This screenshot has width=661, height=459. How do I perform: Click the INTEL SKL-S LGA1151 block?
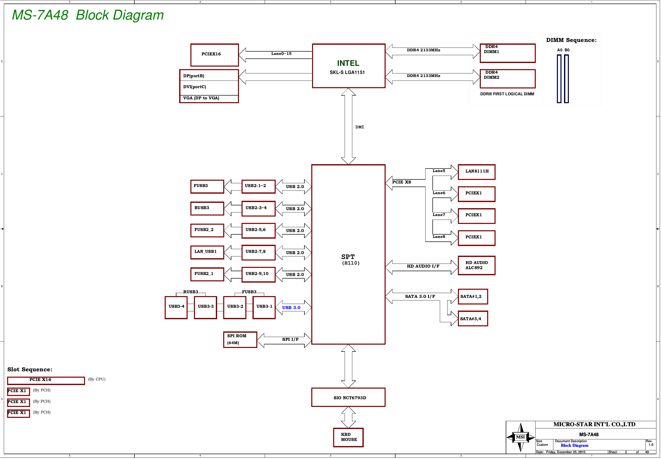coord(348,66)
